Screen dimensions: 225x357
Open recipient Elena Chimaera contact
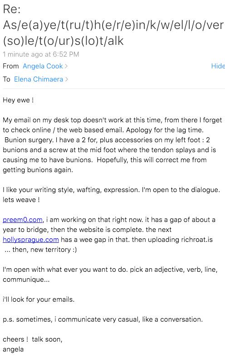pyautogui.click(x=39, y=79)
